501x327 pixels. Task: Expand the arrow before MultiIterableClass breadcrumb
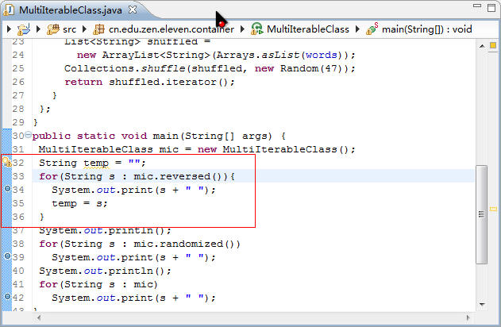(242, 29)
